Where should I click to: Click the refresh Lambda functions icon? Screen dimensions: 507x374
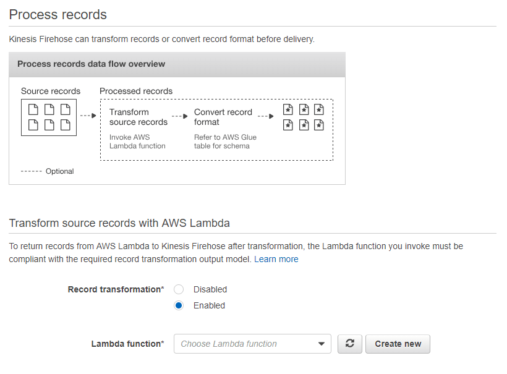click(x=349, y=344)
